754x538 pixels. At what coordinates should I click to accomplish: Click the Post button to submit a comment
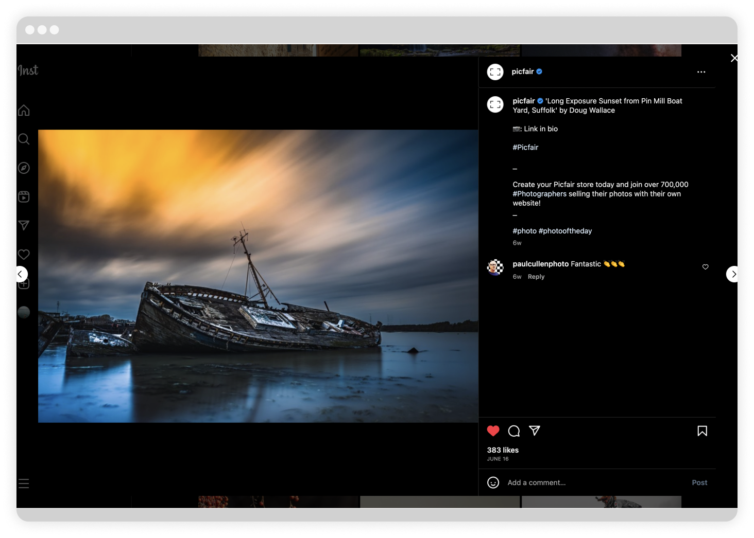pyautogui.click(x=699, y=482)
